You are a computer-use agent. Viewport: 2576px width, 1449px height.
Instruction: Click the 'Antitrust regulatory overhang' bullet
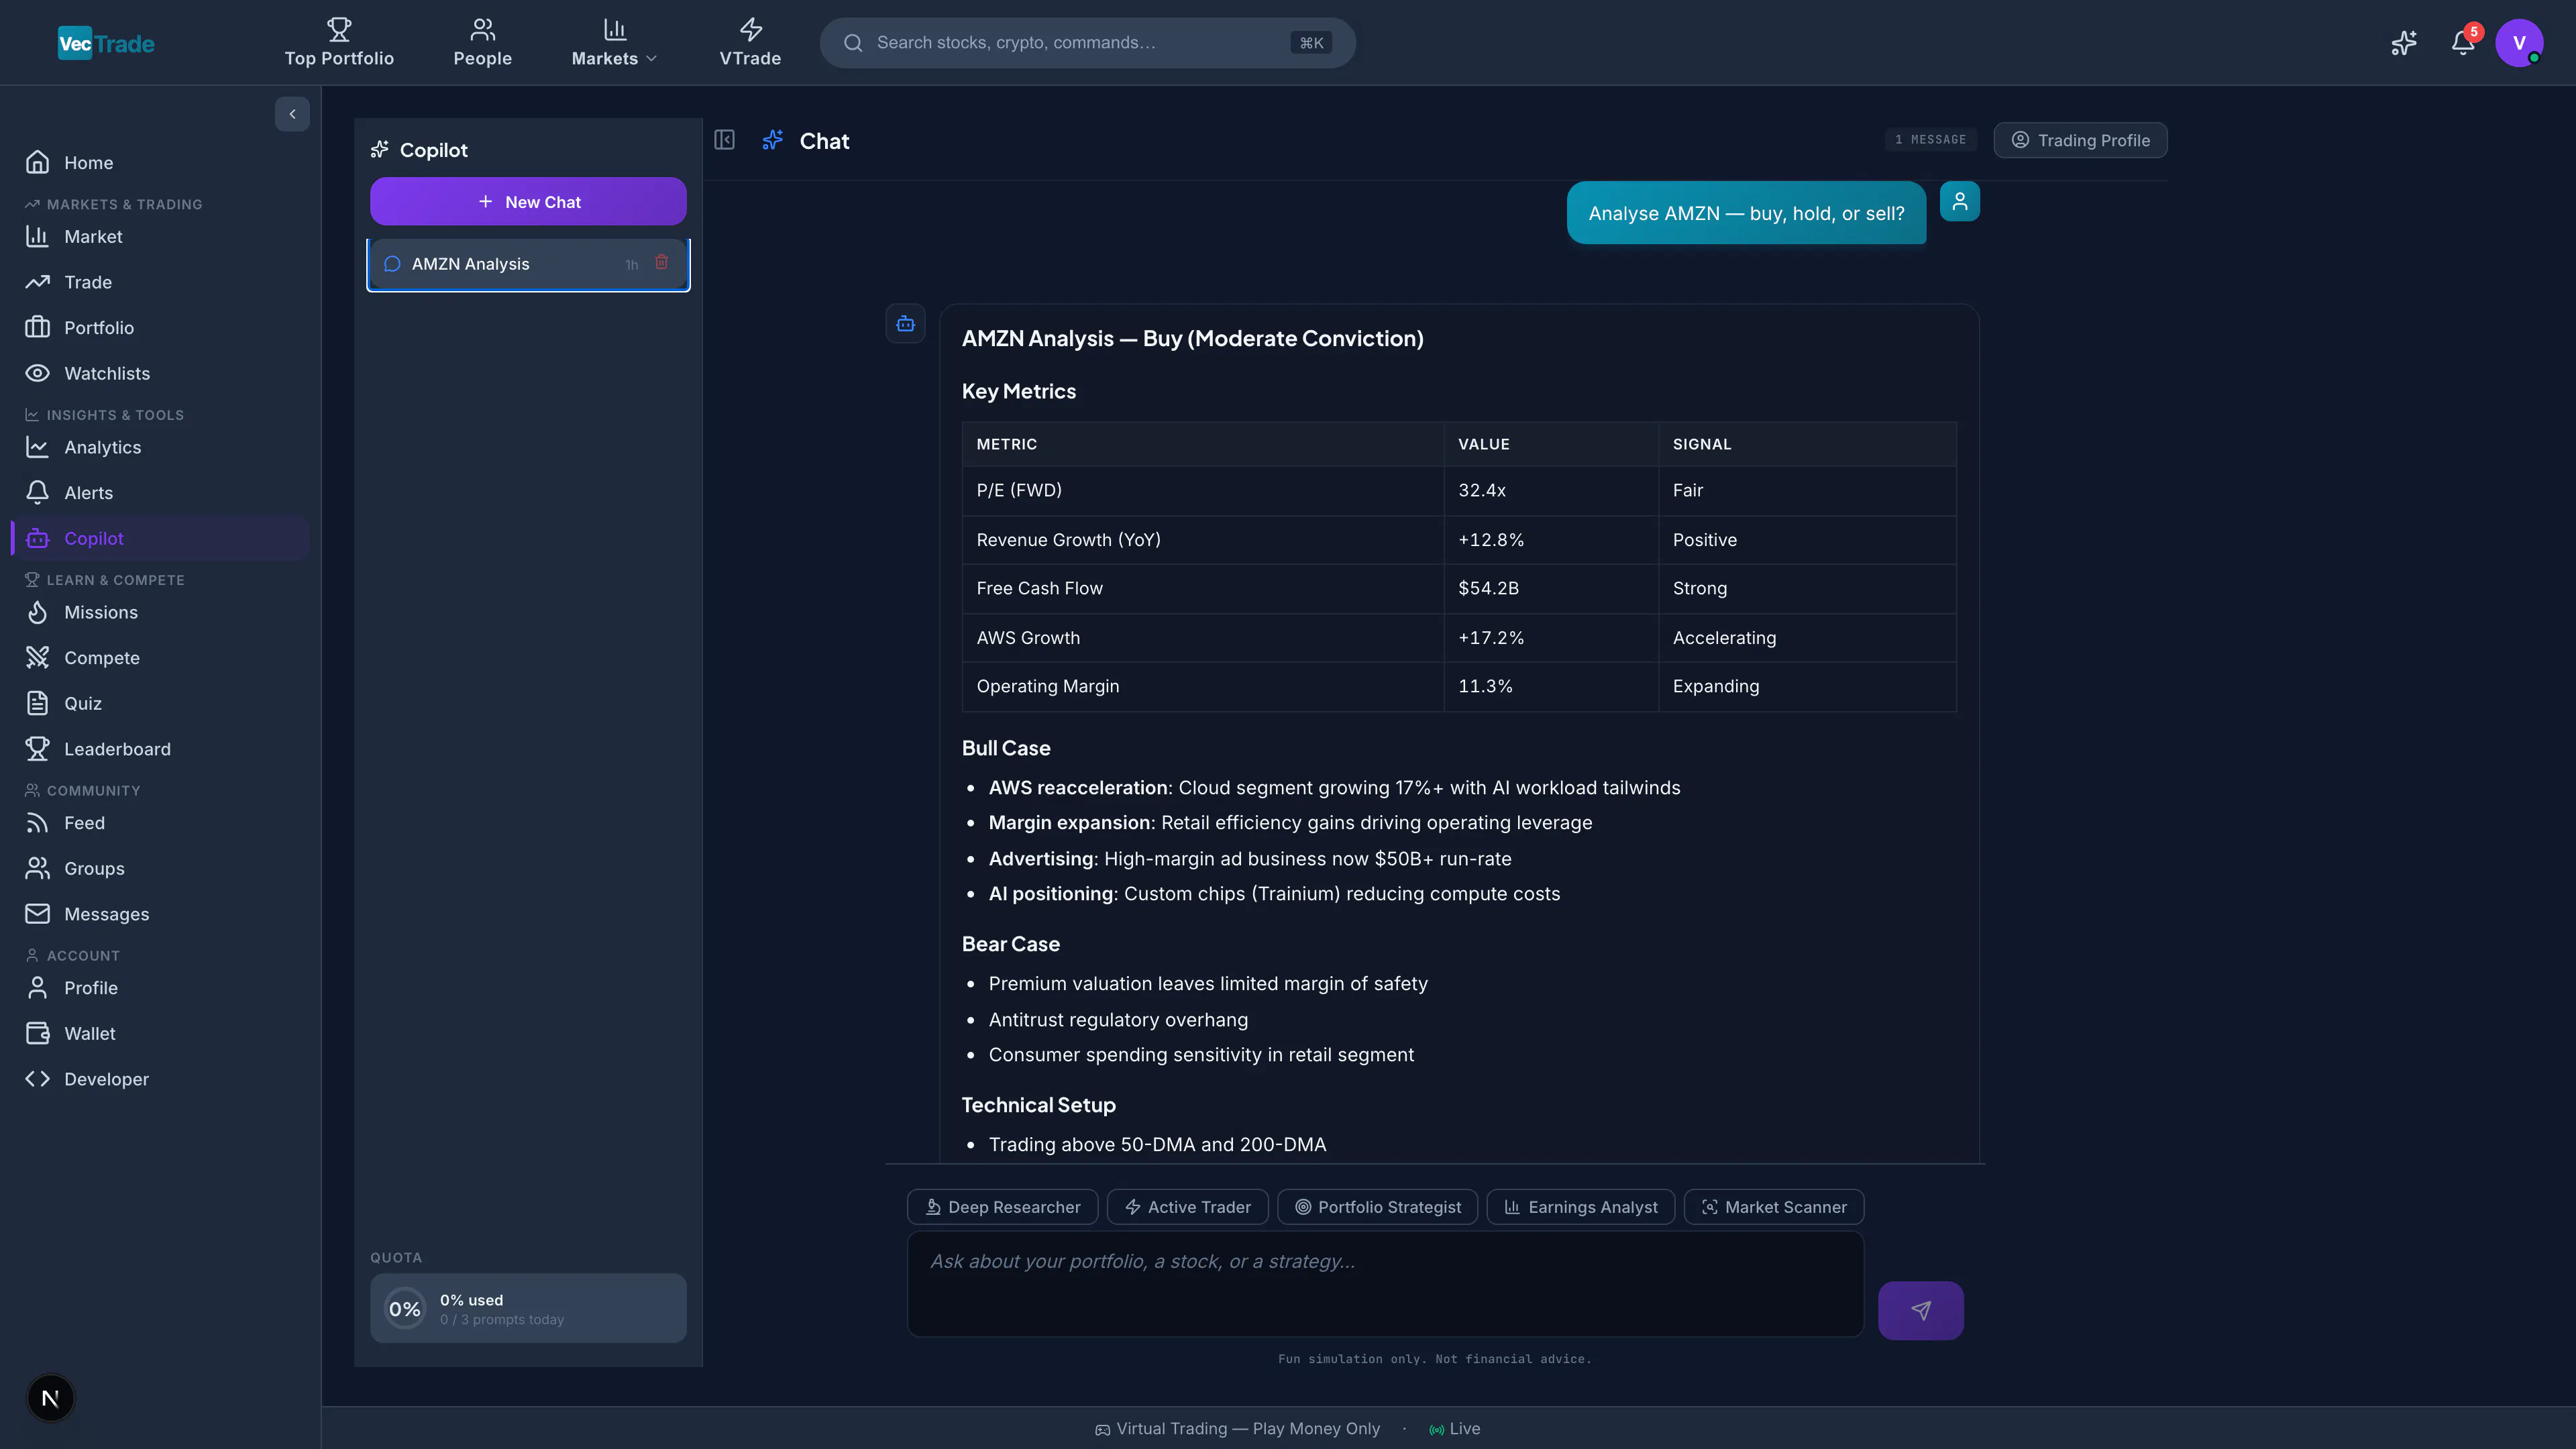point(1118,1019)
